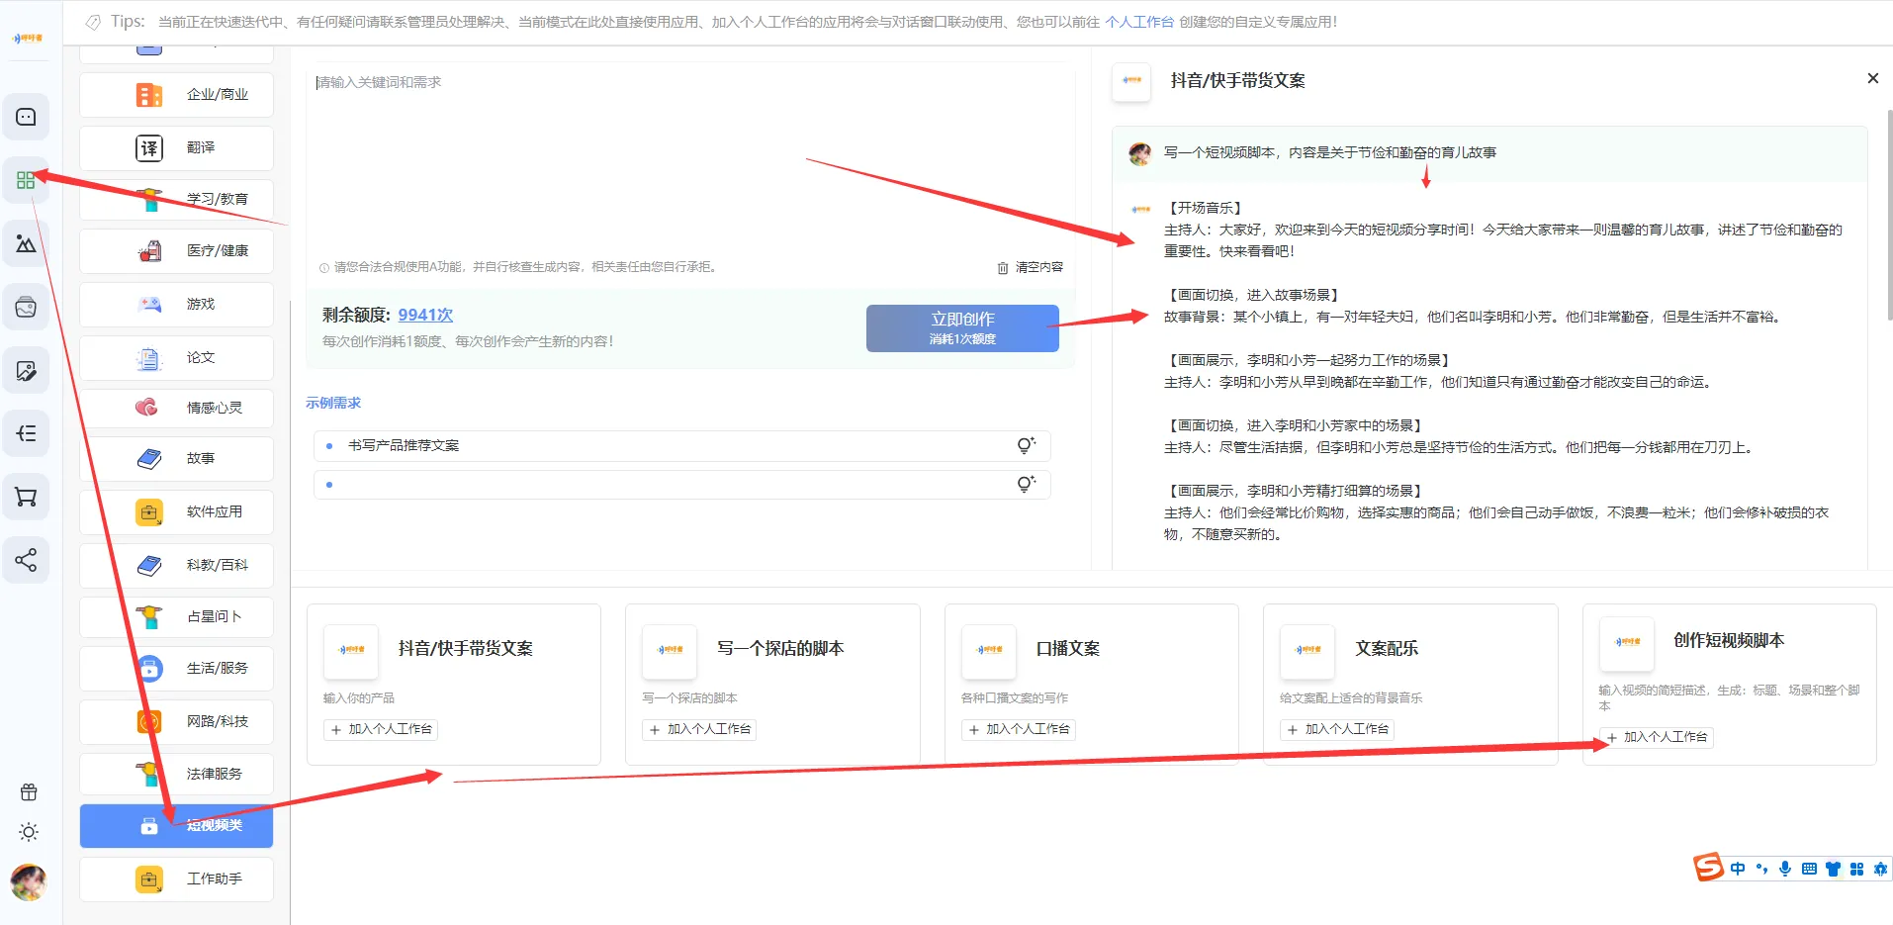
Task: Click the share icon in left sidebar
Action: (27, 560)
